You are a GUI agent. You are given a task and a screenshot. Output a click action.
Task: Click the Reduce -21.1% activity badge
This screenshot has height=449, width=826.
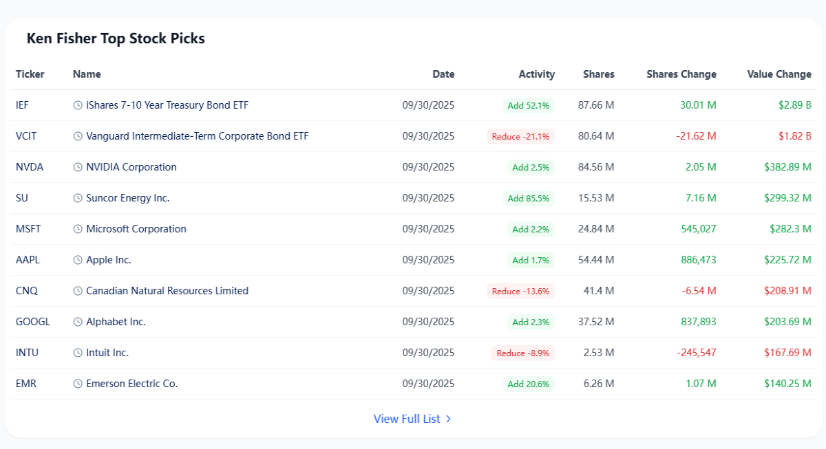pyautogui.click(x=520, y=136)
